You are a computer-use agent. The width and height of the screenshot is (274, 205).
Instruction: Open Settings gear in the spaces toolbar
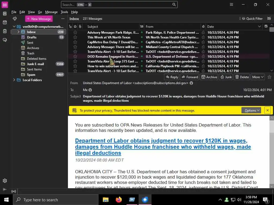coord(5,181)
